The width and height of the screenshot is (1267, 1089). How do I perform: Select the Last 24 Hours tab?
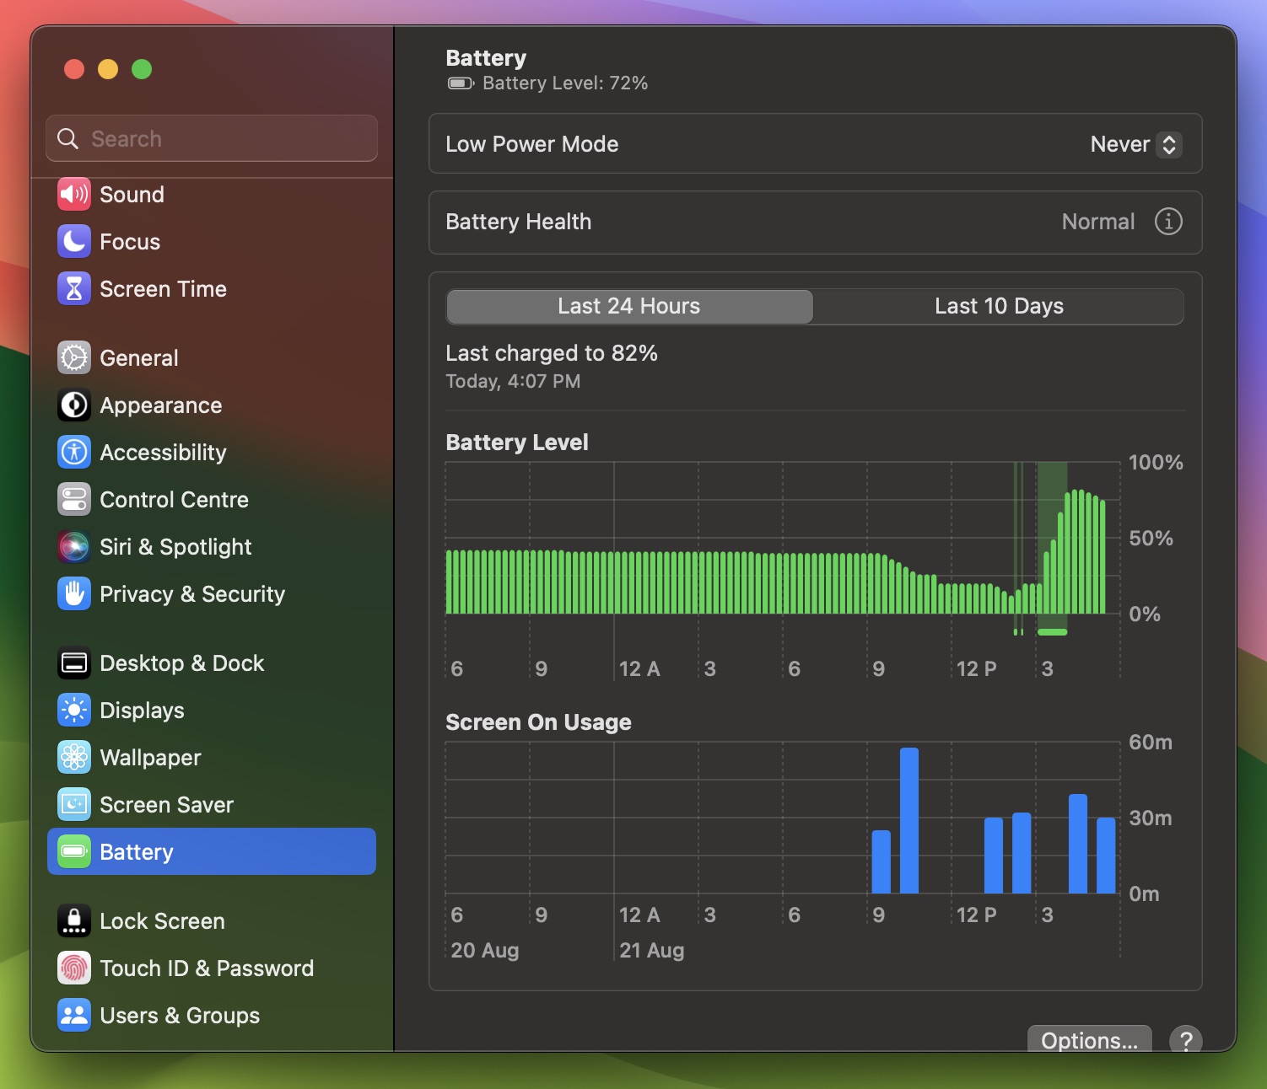coord(628,306)
